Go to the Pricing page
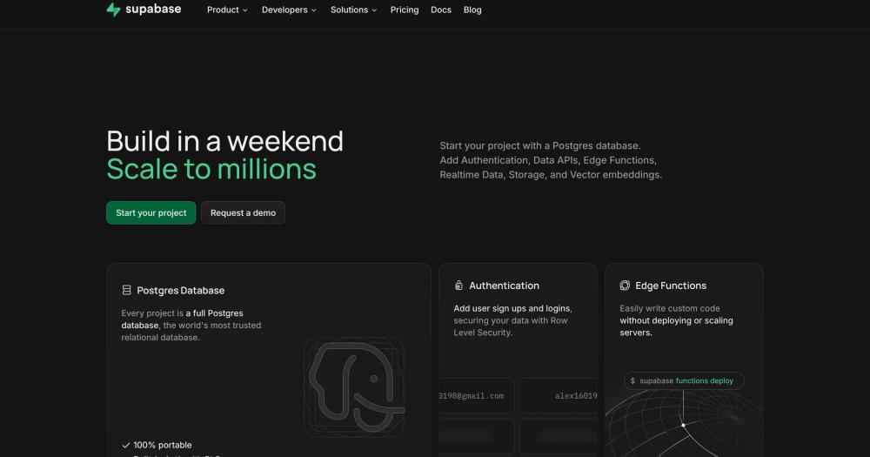870x457 pixels. (405, 10)
